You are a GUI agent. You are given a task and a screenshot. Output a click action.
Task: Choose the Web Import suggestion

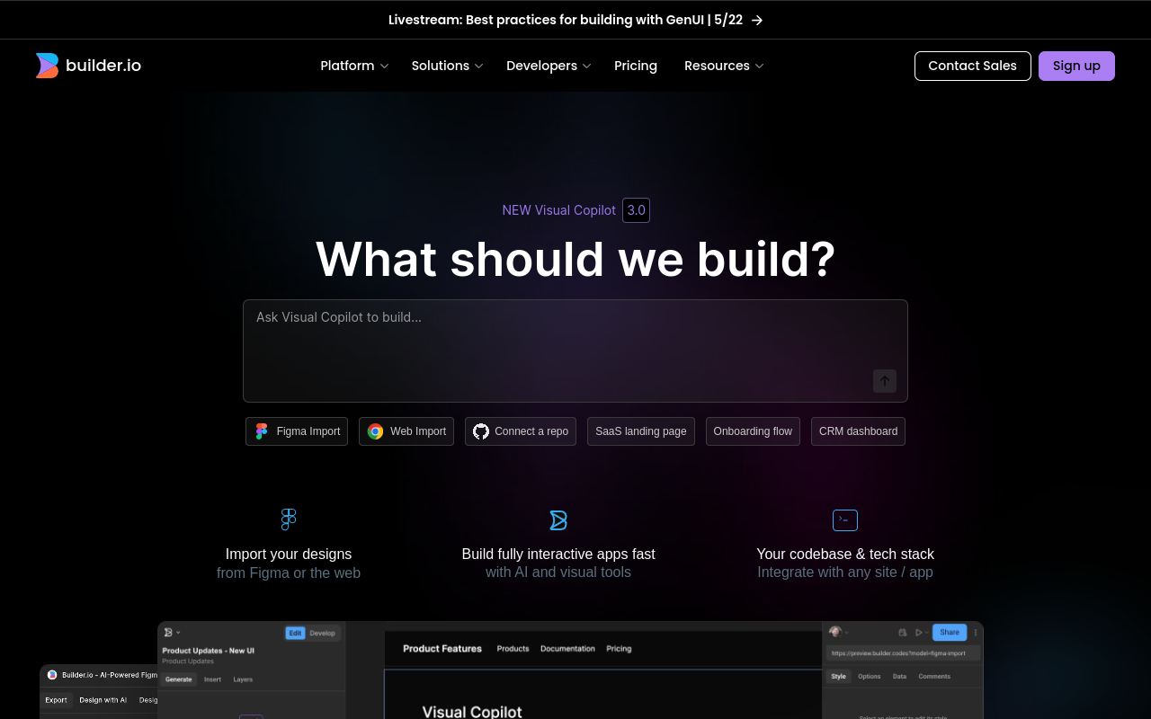[x=406, y=431]
